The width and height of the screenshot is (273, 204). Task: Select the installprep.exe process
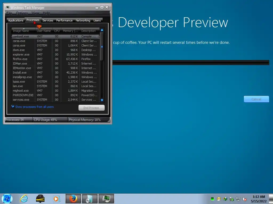(55, 77)
